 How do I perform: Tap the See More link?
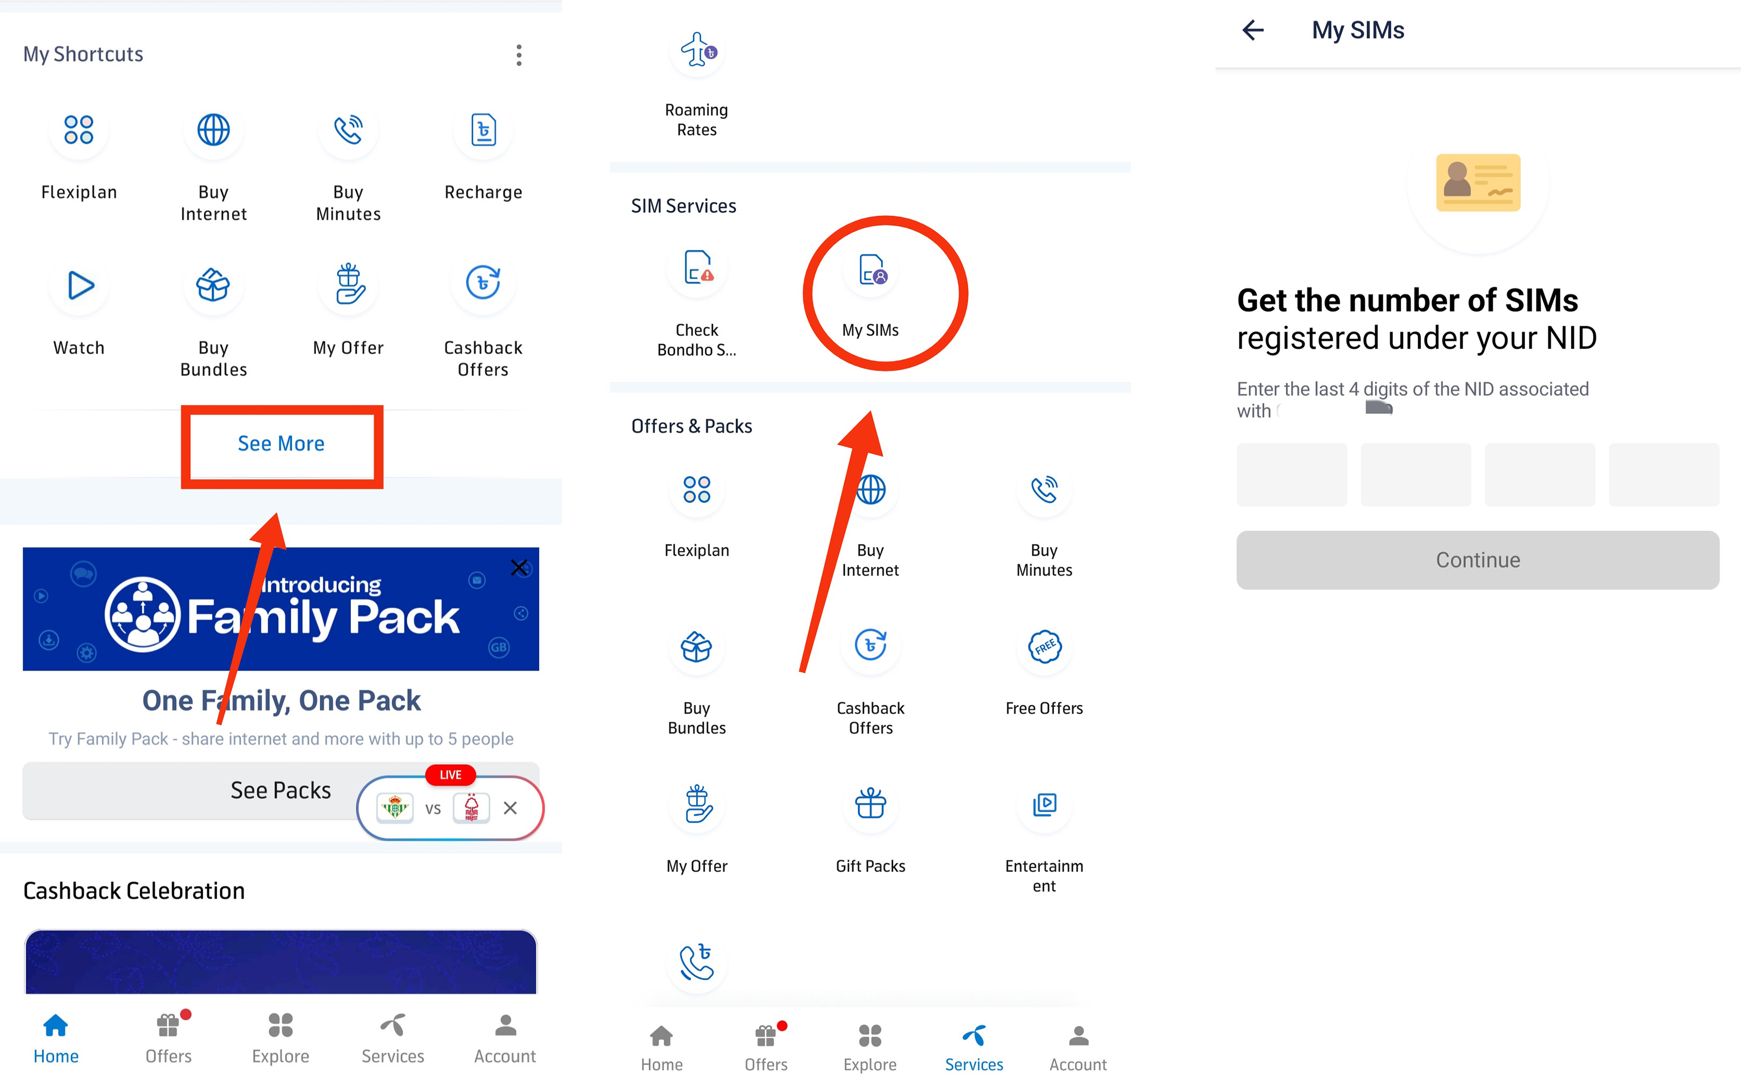[x=282, y=443]
